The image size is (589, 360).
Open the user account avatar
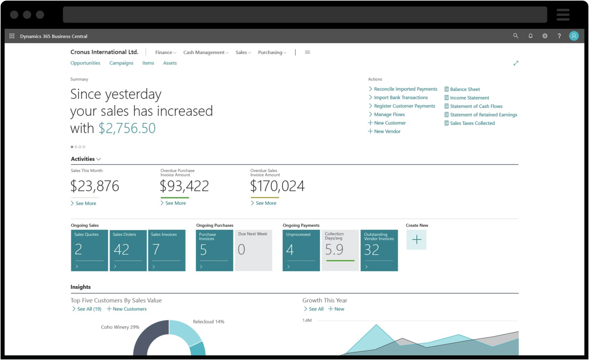(574, 36)
